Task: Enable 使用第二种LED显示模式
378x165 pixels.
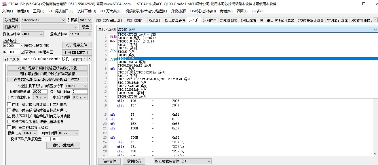Action: pyautogui.click(x=28, y=127)
